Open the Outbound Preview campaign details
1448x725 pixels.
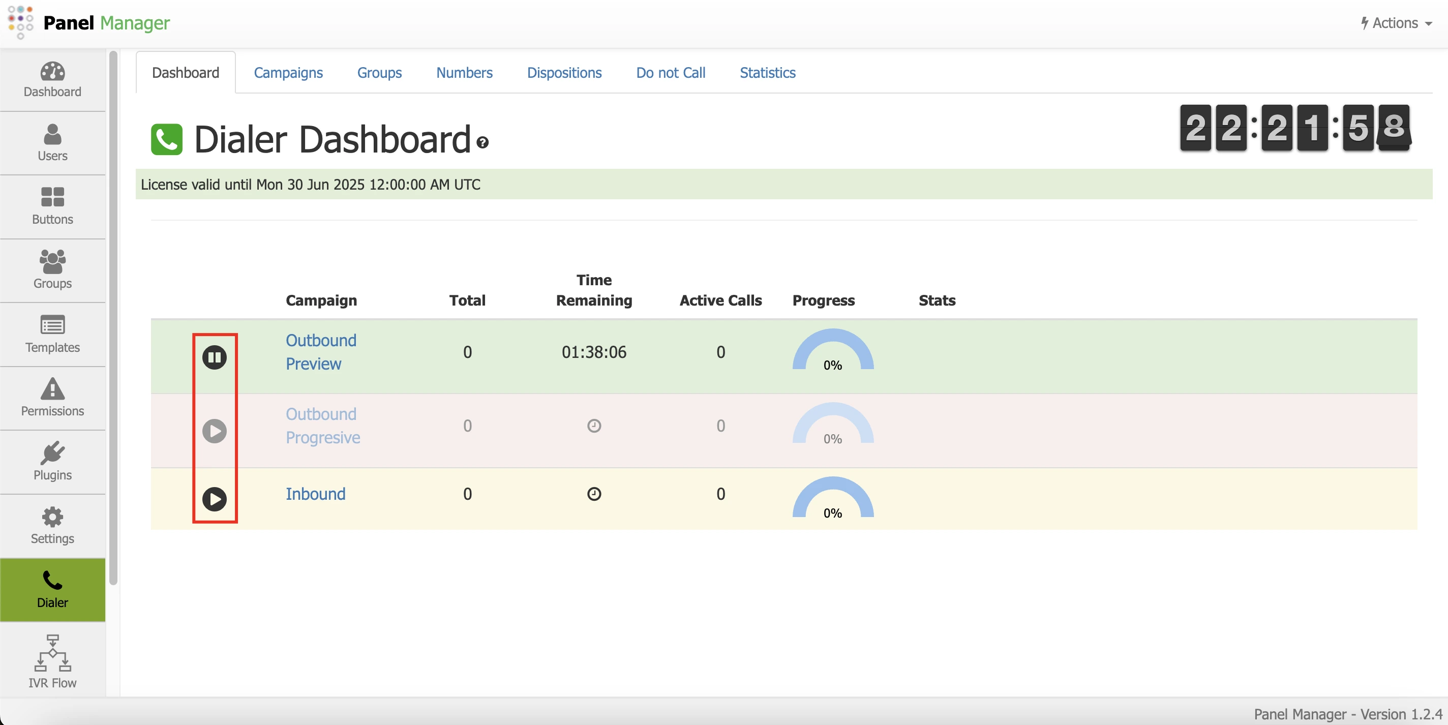coord(320,352)
